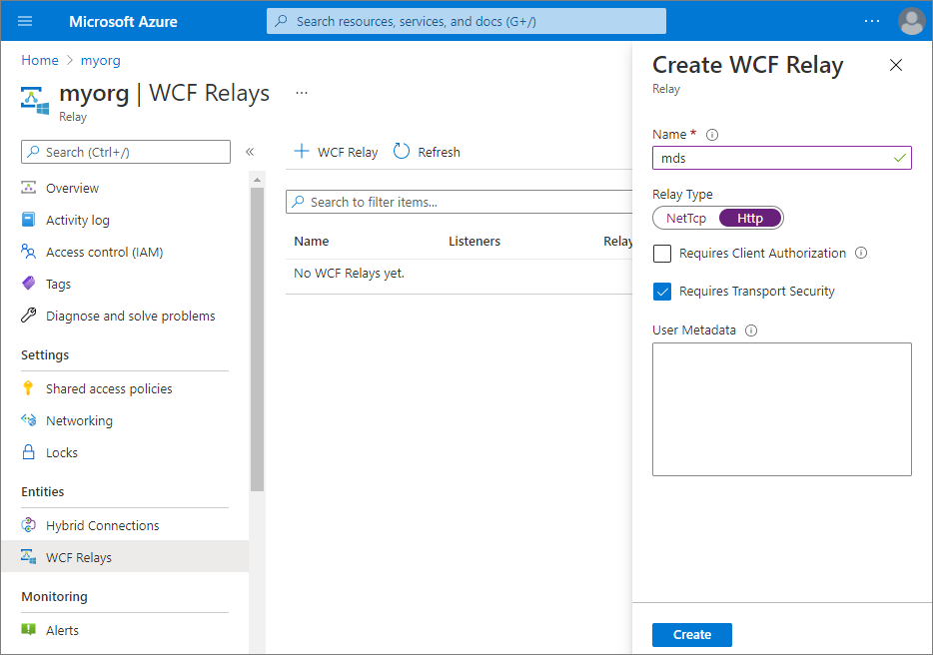Click Requires Client Authorization info icon
Screen dimensions: 933x655
point(861,254)
